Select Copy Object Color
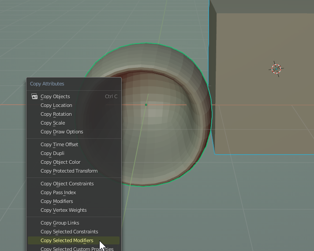314x251 pixels. click(74, 162)
